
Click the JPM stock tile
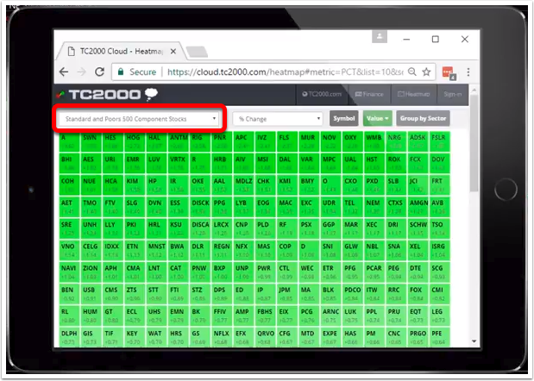tap(286, 294)
